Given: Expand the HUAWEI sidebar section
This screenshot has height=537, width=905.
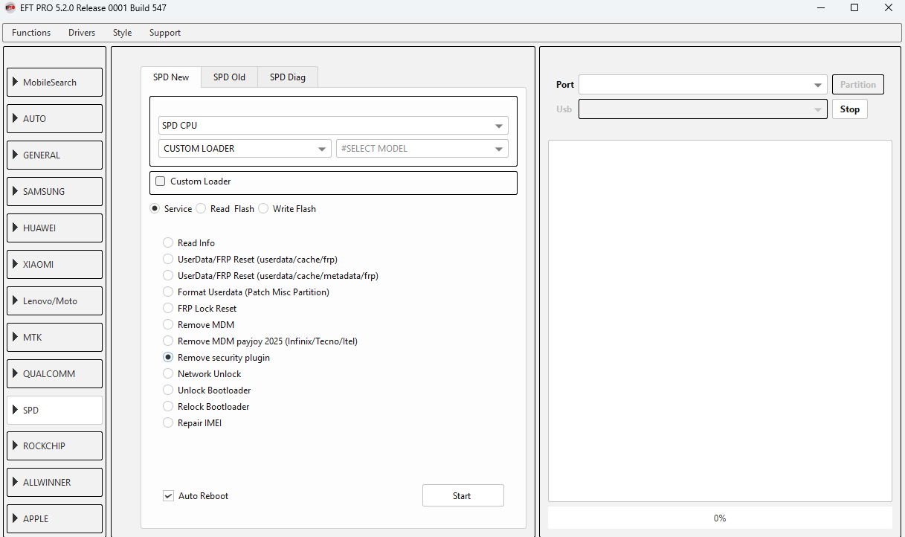Looking at the screenshot, I should tap(55, 228).
